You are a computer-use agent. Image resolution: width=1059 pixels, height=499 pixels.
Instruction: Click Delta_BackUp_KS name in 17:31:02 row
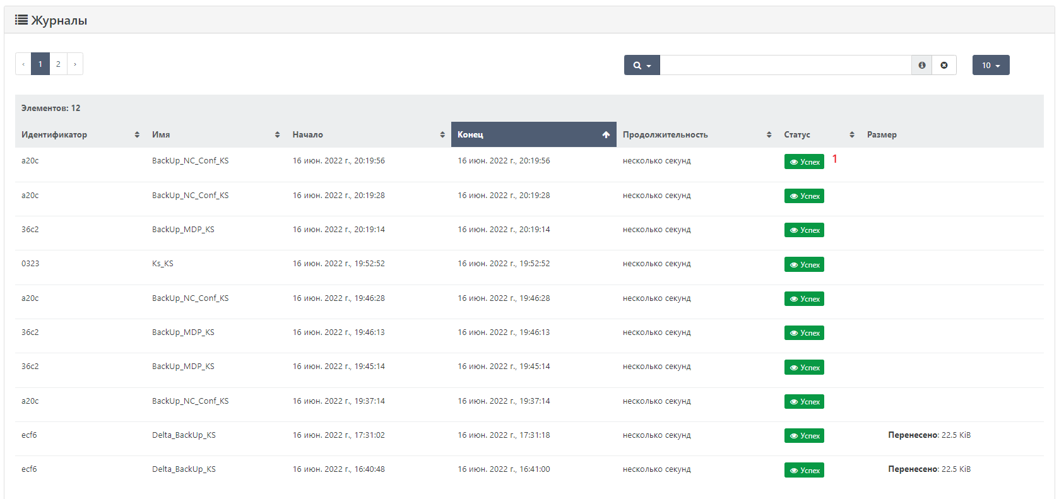tap(184, 435)
